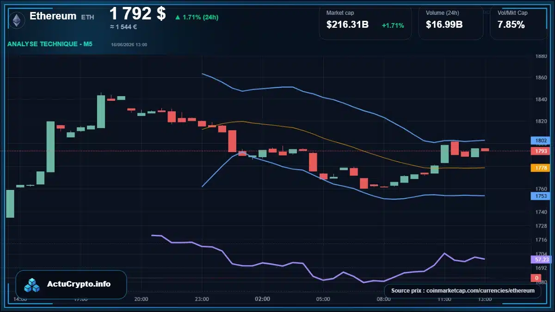Click the 7.85% ratio value
The image size is (555, 312).
coord(511,25)
